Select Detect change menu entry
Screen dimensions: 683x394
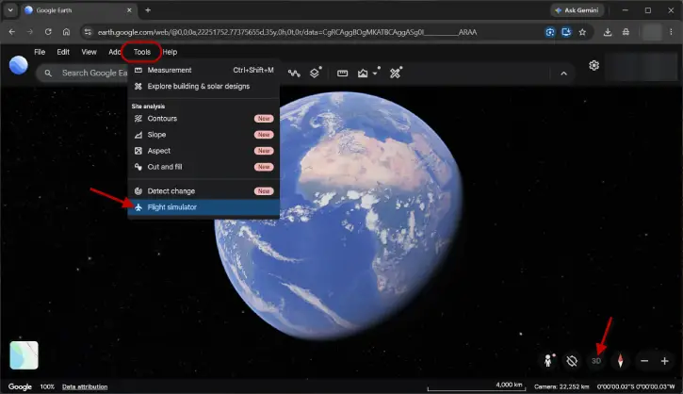tap(203, 191)
